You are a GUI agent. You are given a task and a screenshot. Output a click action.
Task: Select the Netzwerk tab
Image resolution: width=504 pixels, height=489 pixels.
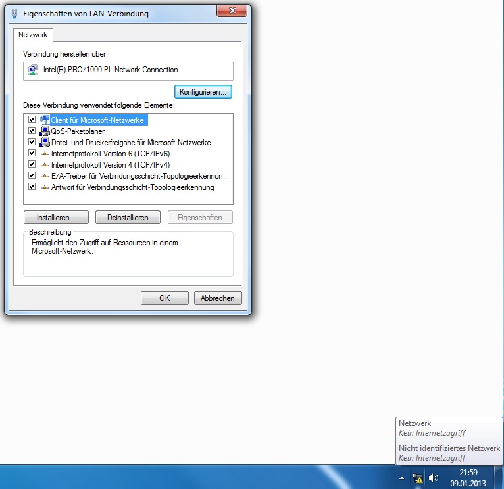[33, 35]
